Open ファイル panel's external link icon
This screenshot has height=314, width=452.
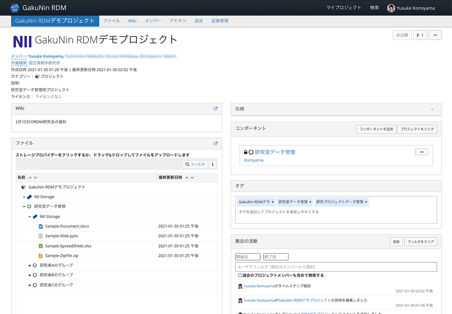point(215,143)
